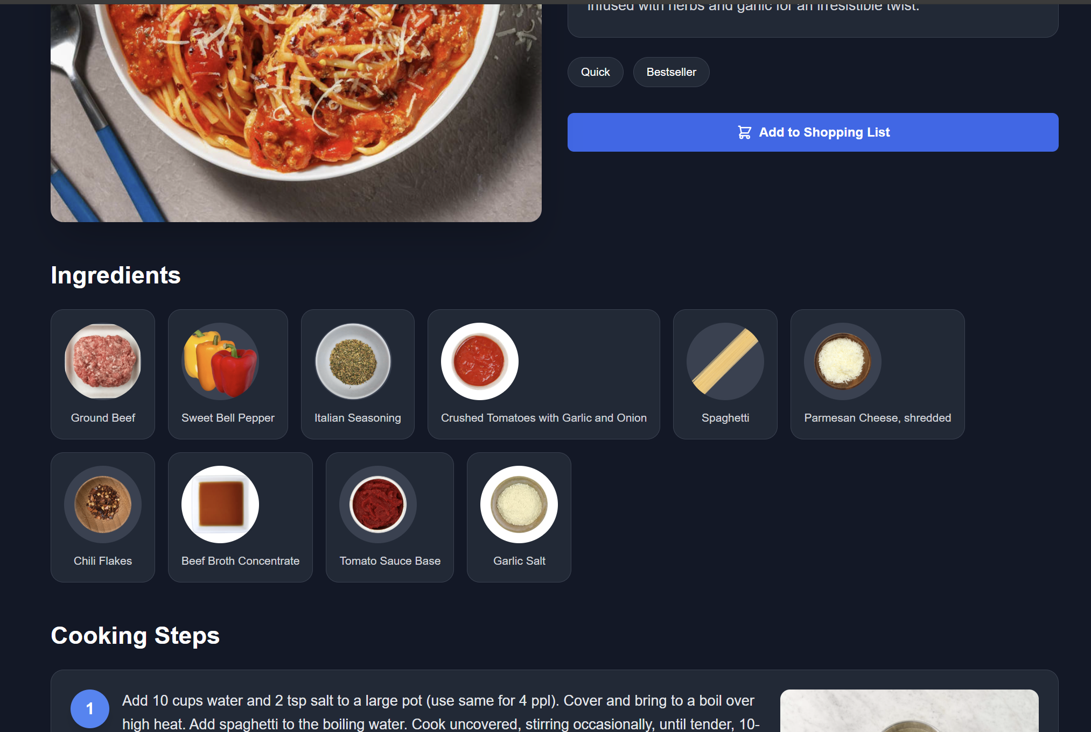Click the Ground Beef ingredient image
The image size is (1091, 732).
click(103, 361)
